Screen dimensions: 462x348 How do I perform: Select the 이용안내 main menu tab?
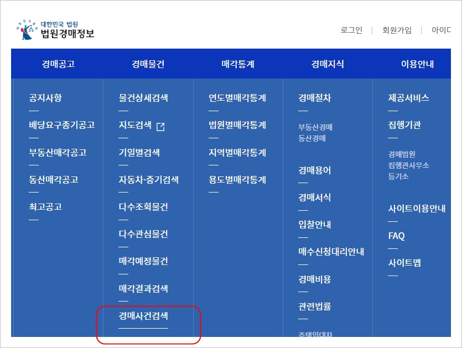coord(417,64)
